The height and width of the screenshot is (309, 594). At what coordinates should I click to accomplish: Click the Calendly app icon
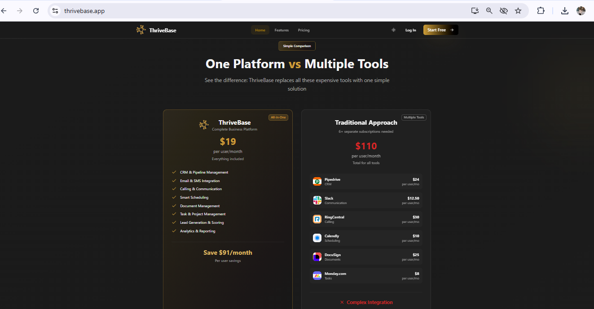tap(317, 238)
